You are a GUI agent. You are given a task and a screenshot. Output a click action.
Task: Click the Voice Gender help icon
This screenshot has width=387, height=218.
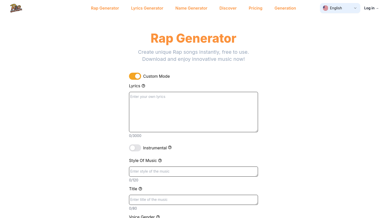click(x=158, y=216)
